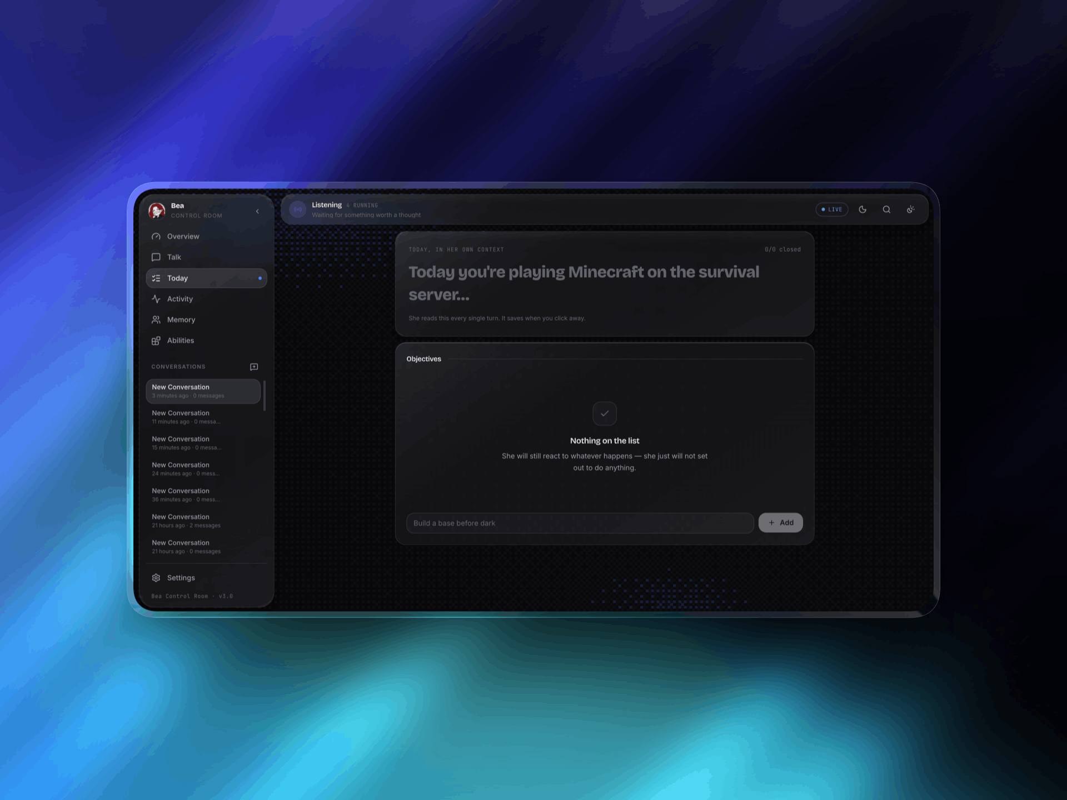Viewport: 1067px width, 800px height.
Task: Select the Today nav item
Action: [206, 278]
